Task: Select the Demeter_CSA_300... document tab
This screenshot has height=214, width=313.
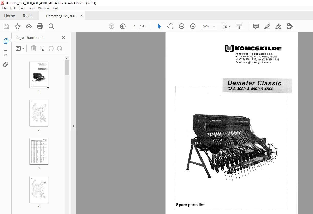Action: (62, 16)
